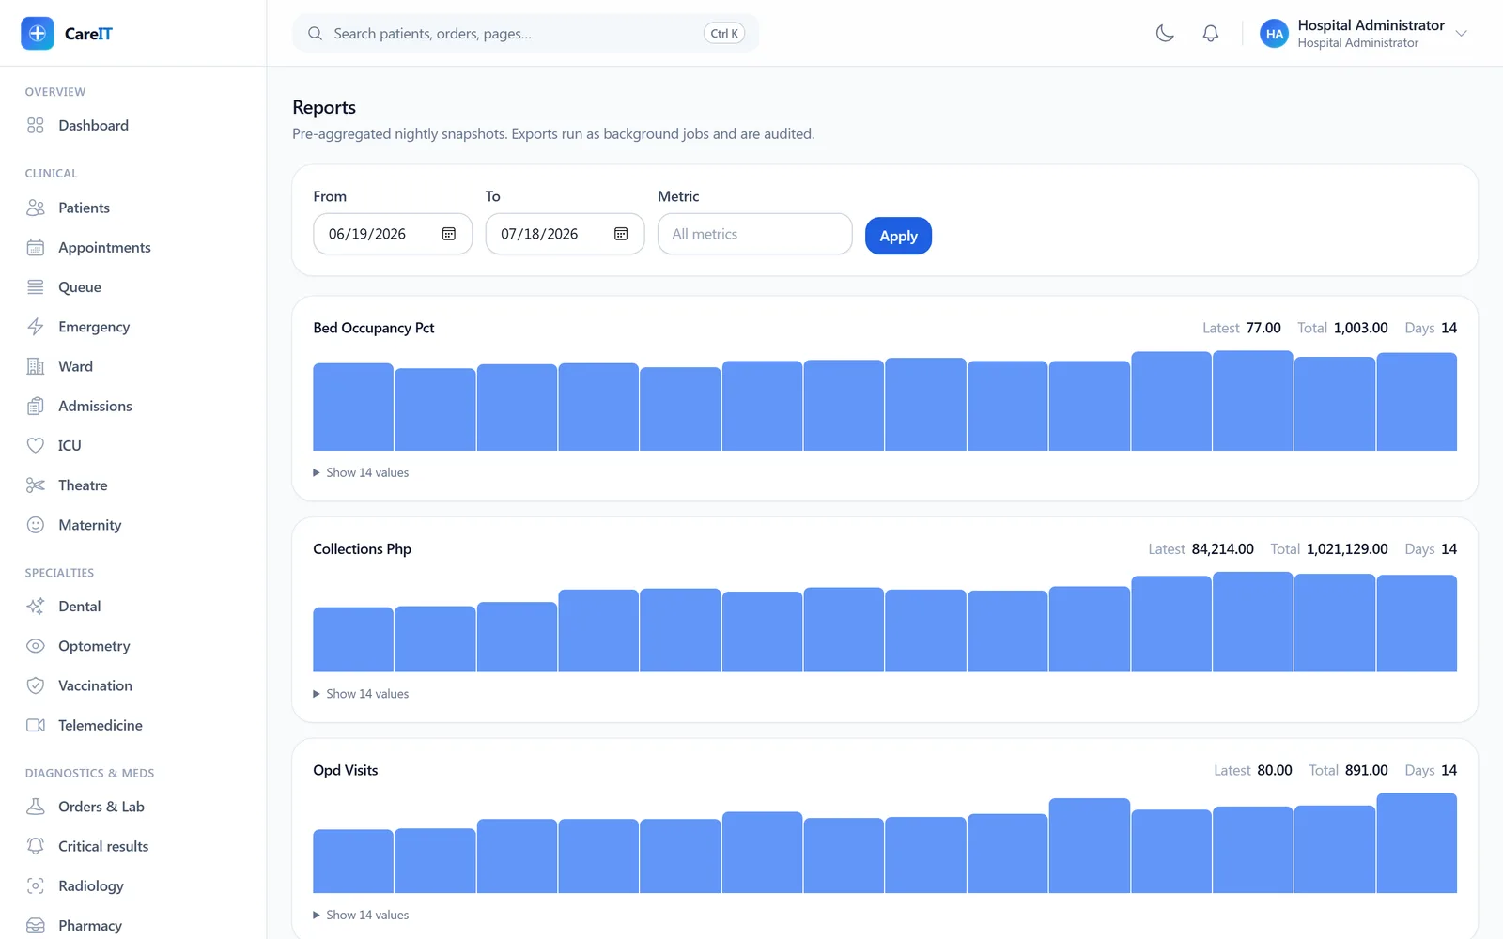Click the ICU heart icon
This screenshot has width=1503, height=939.
36,446
